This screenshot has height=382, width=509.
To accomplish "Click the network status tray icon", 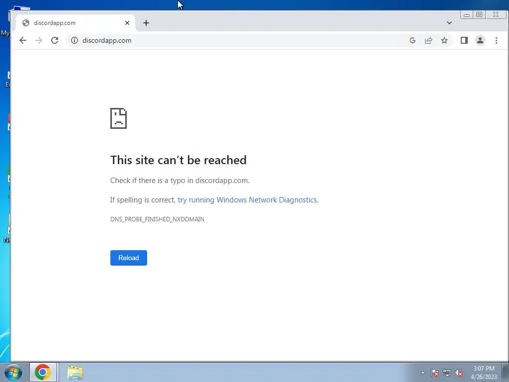I will pyautogui.click(x=447, y=373).
